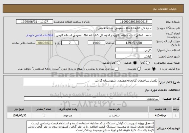Viewport: 189px width, 133px height.
Task: Select the کالا/خدمت radio button
Action: [x=118, y=63]
